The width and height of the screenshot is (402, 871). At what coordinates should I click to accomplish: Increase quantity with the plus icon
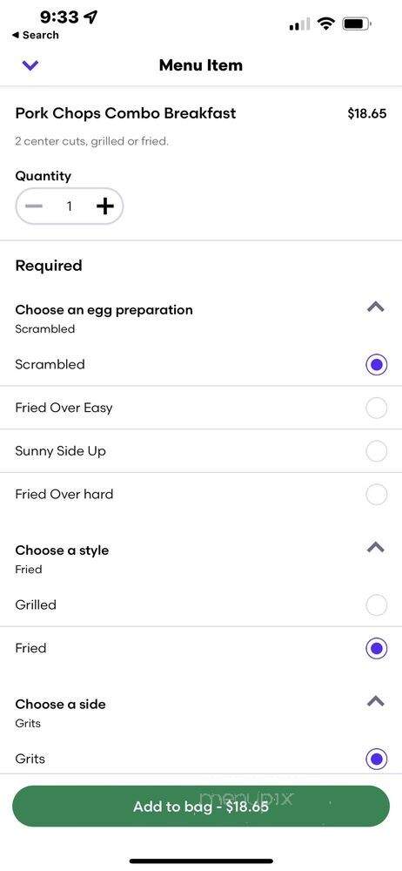point(104,206)
